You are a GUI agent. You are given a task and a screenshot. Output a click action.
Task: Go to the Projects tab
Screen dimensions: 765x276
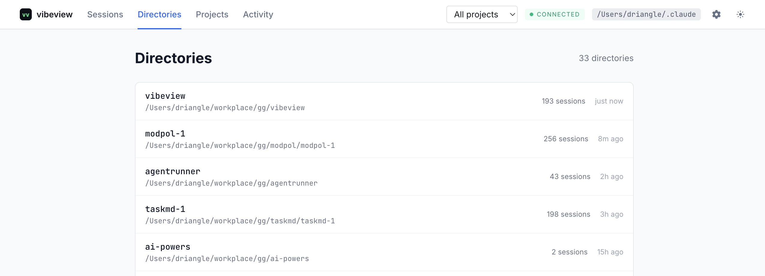[x=212, y=14]
